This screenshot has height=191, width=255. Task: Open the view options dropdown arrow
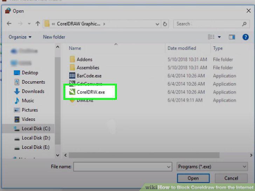point(219,37)
